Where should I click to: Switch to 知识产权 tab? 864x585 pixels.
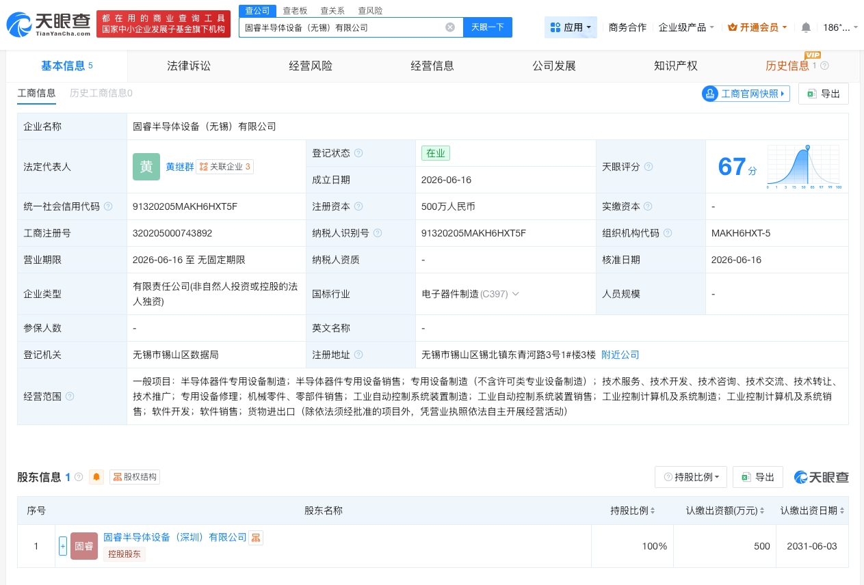(x=676, y=66)
